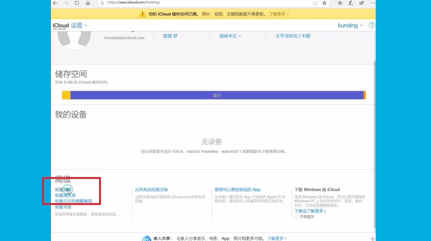Click the purple 备份 storage bar segment
The width and height of the screenshot is (431, 241).
(217, 95)
